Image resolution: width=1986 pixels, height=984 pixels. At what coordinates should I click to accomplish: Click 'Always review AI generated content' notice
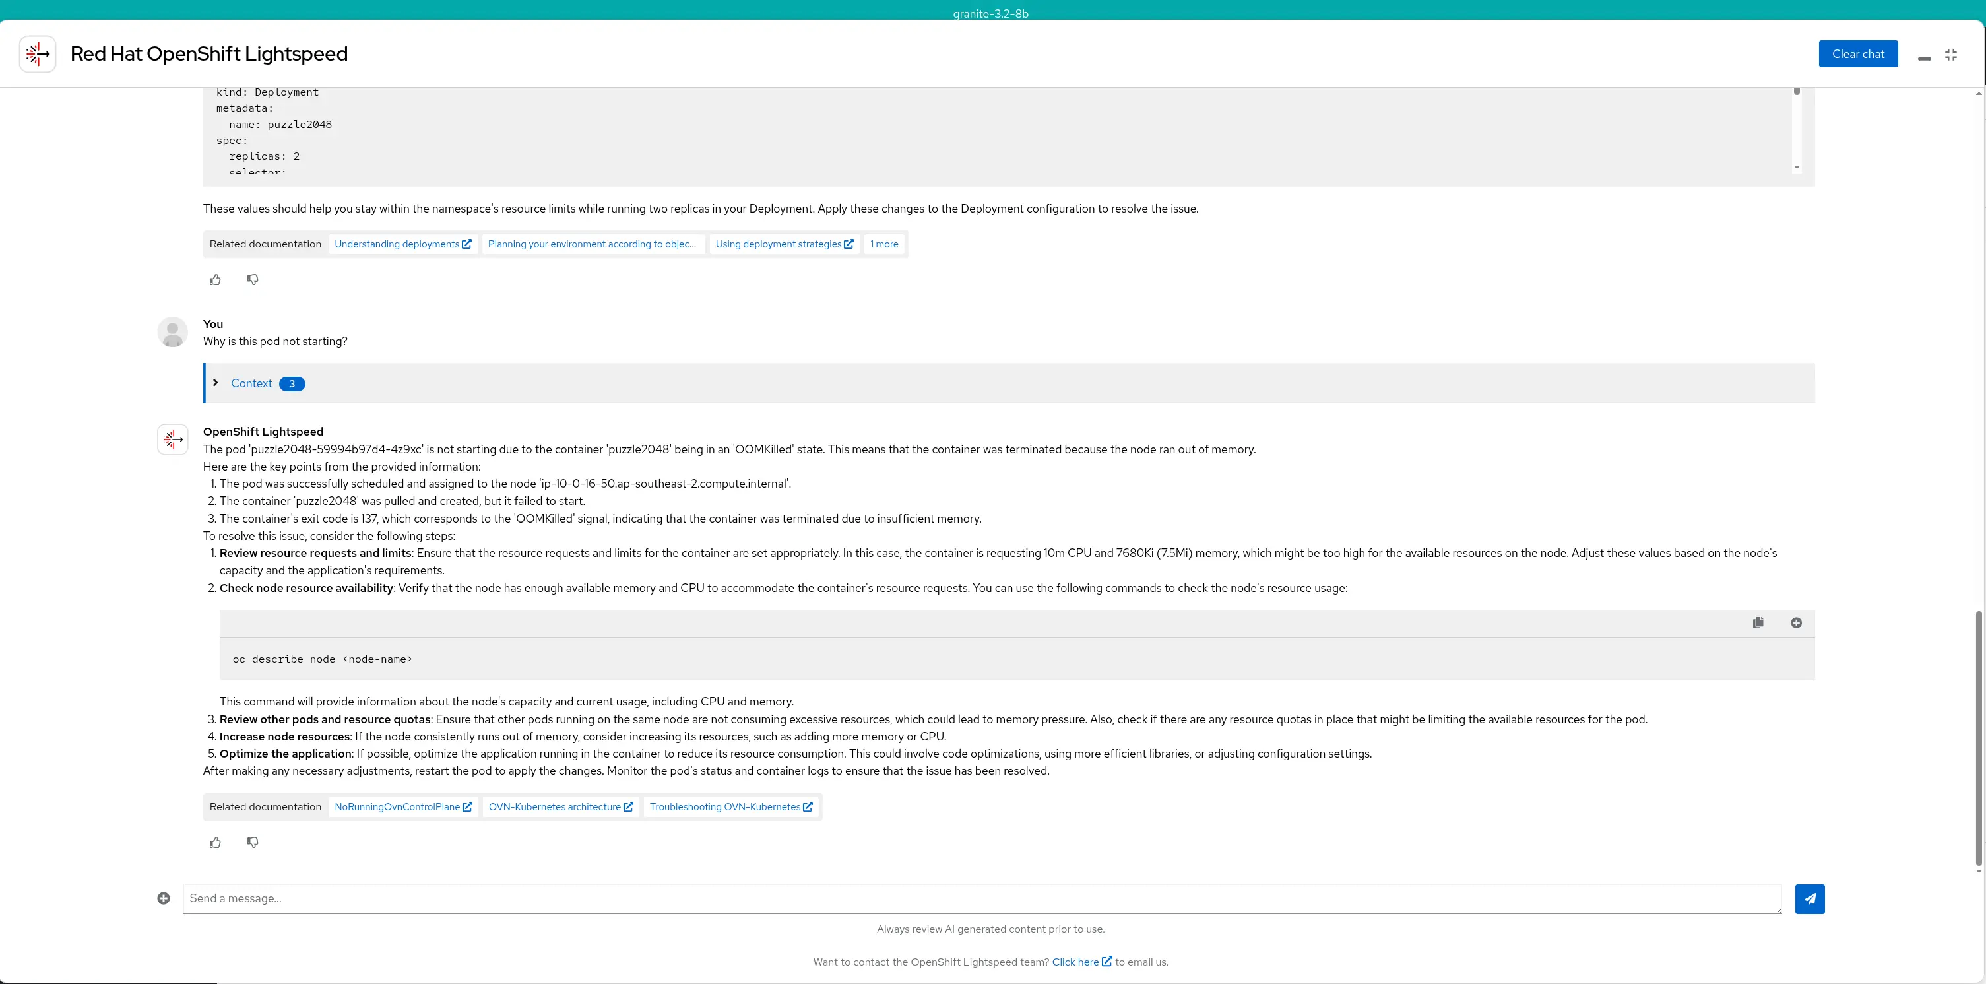[990, 929]
